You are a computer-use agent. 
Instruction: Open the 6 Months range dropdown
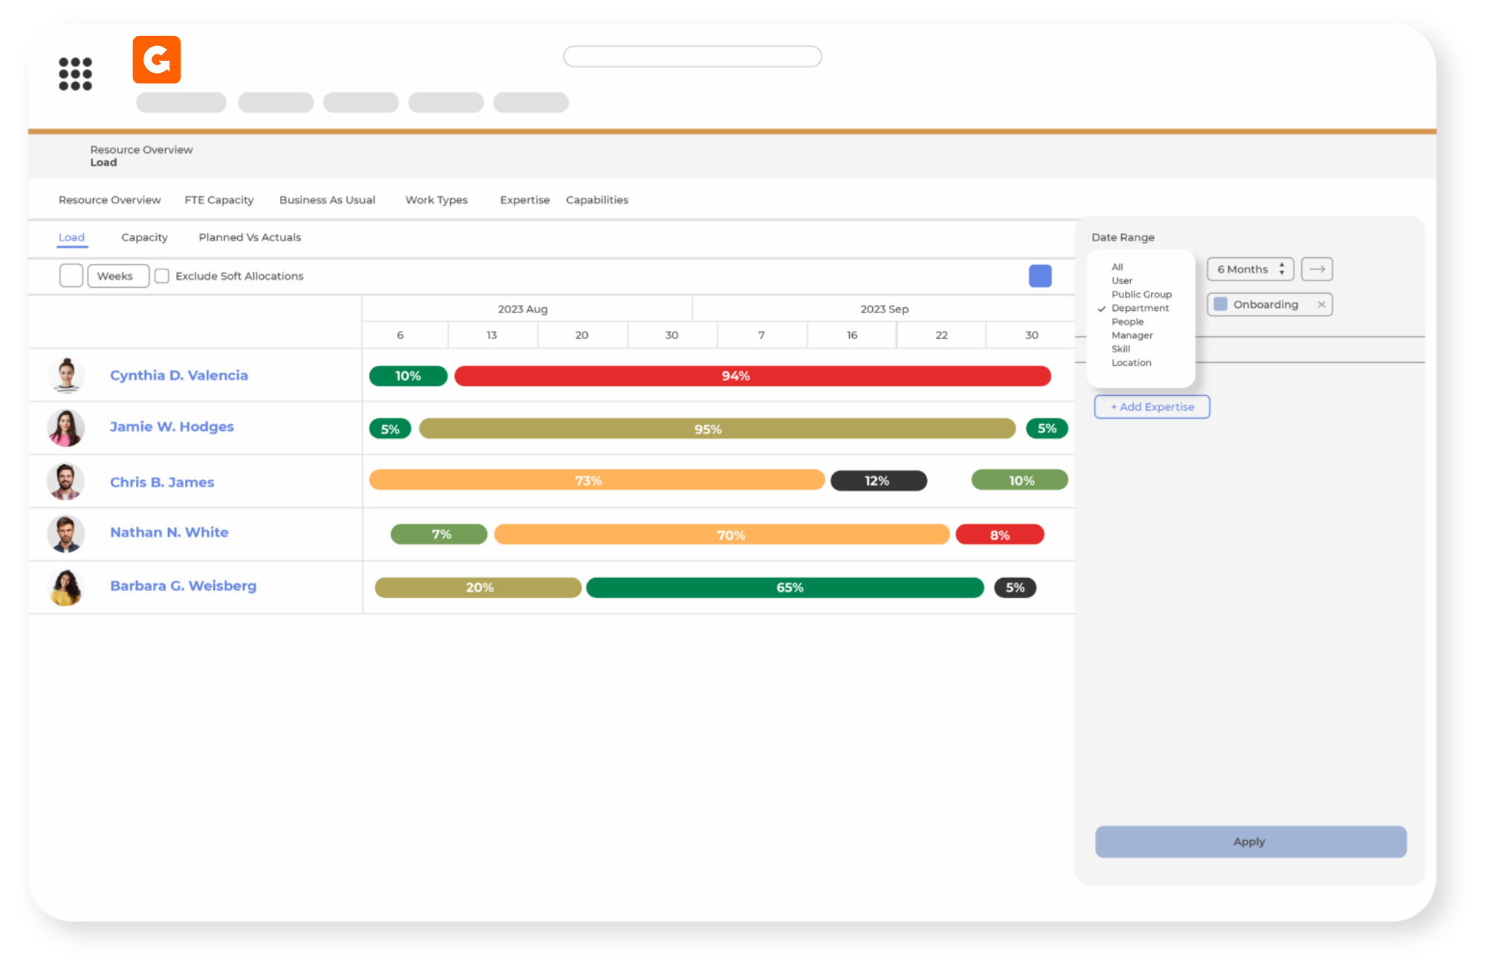(1250, 269)
